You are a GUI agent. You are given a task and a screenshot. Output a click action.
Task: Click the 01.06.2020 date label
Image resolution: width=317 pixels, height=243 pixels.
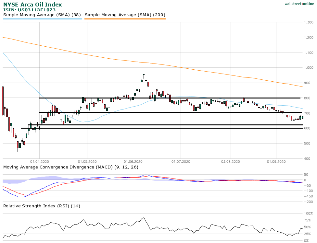click(x=133, y=161)
